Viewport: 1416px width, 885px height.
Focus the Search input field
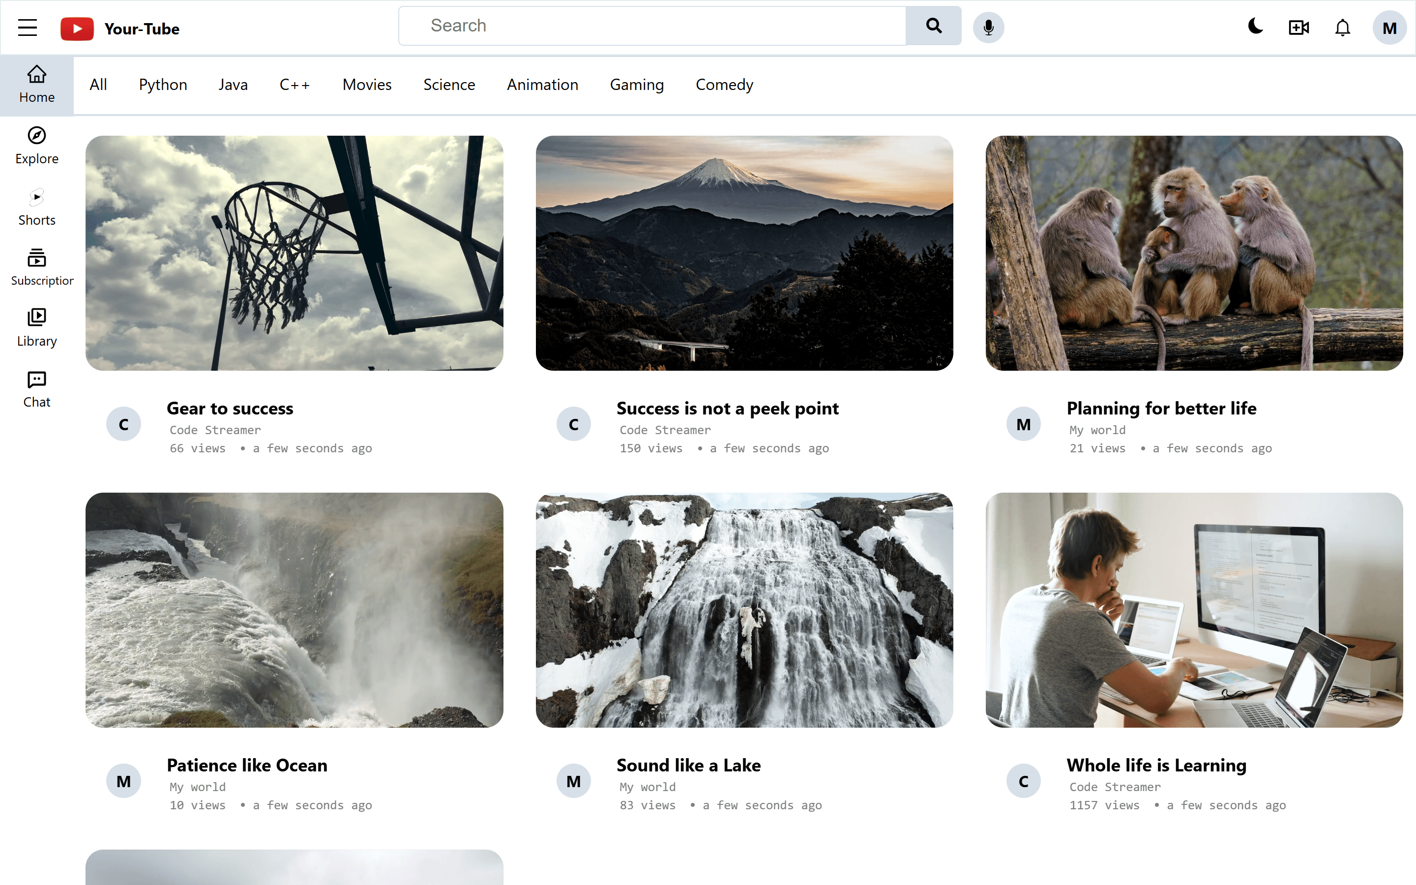pyautogui.click(x=652, y=26)
